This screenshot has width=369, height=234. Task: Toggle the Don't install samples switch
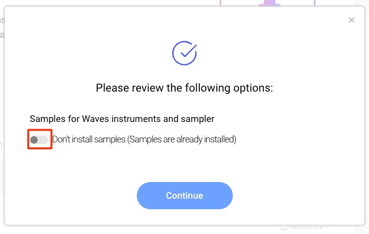click(x=39, y=140)
